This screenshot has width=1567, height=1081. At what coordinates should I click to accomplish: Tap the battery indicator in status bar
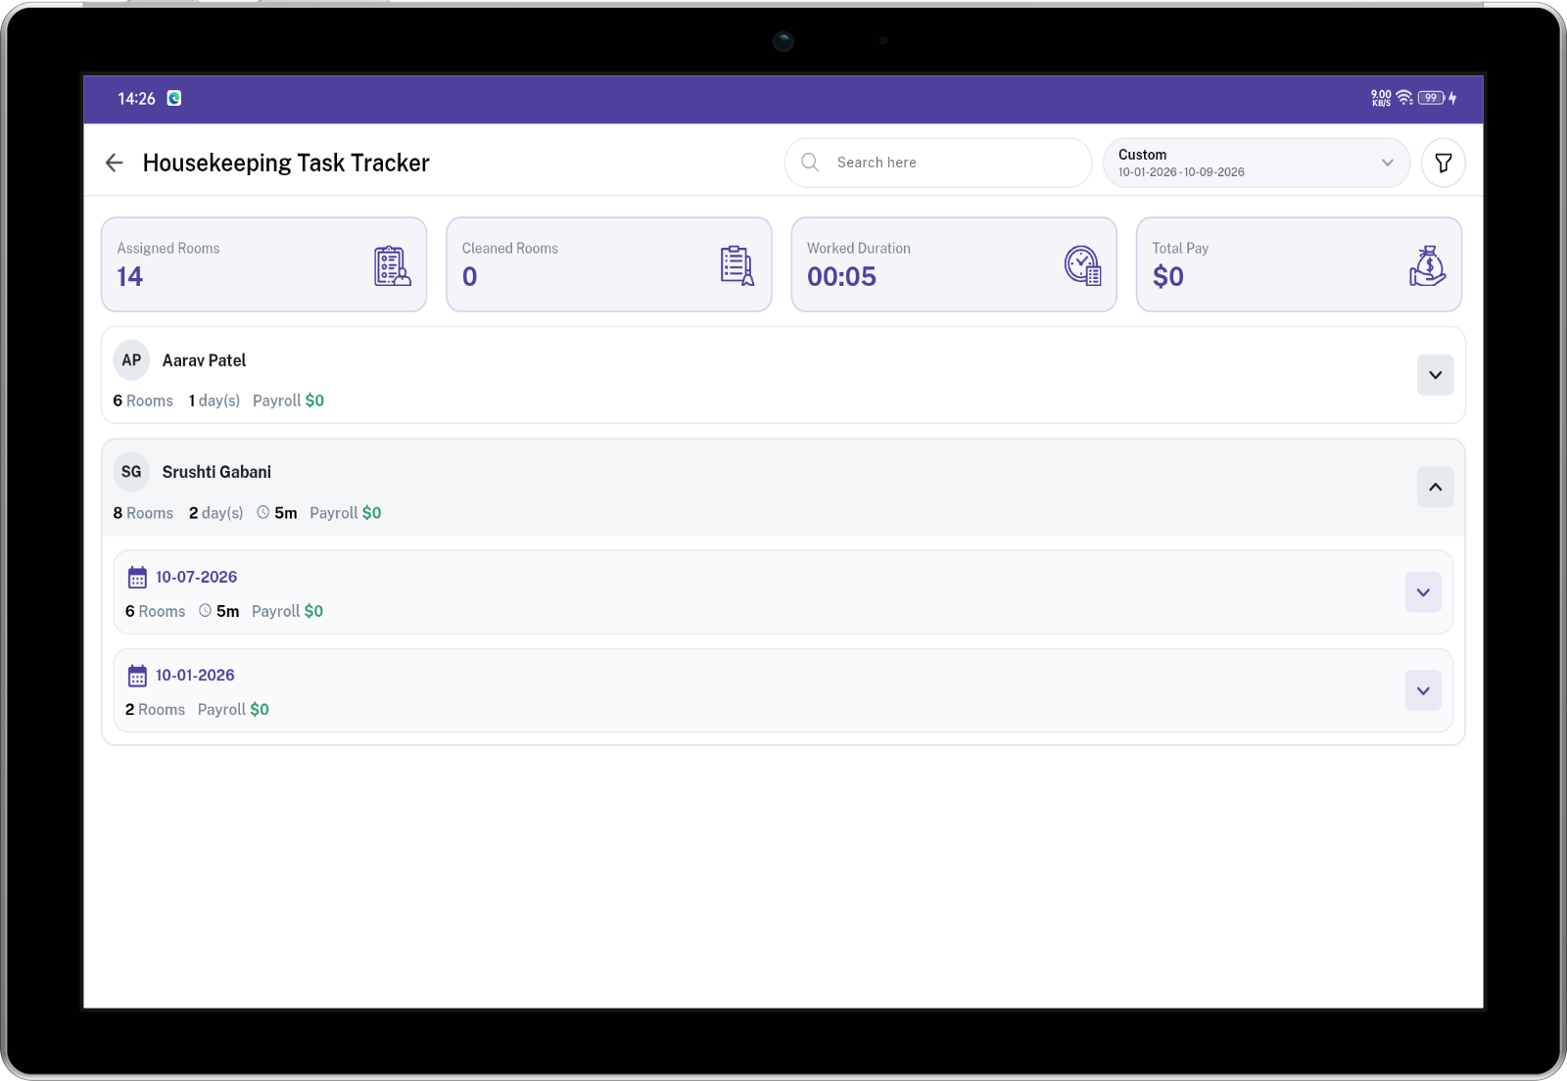(1431, 98)
